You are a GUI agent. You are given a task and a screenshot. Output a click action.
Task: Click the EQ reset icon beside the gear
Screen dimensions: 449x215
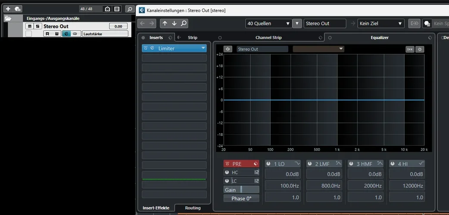[410, 49]
